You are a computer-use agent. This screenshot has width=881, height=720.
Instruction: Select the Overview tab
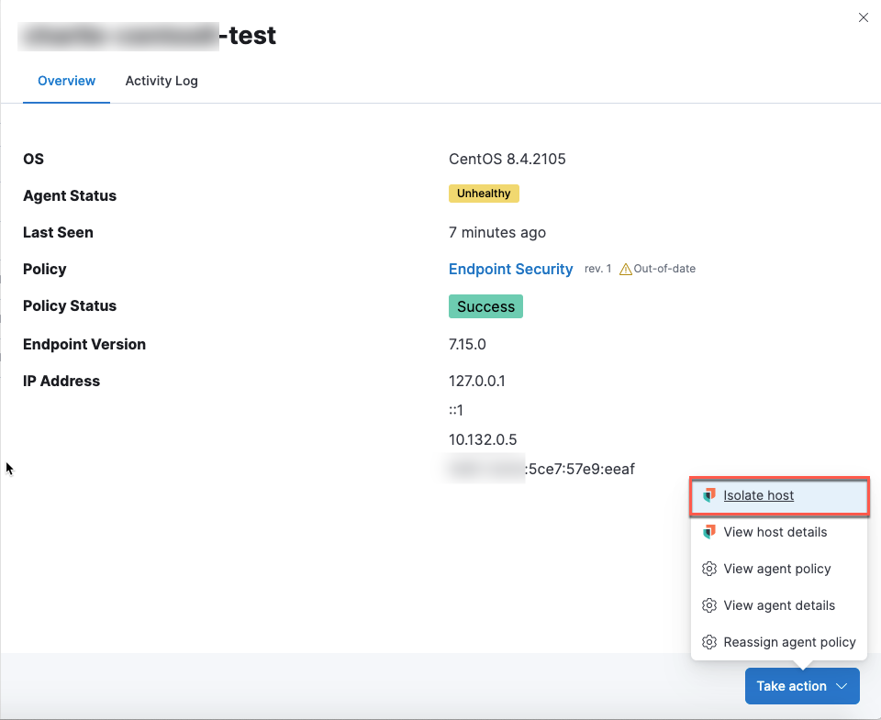[x=66, y=81]
